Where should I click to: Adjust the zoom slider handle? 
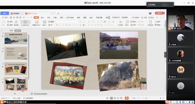pos(146,98)
